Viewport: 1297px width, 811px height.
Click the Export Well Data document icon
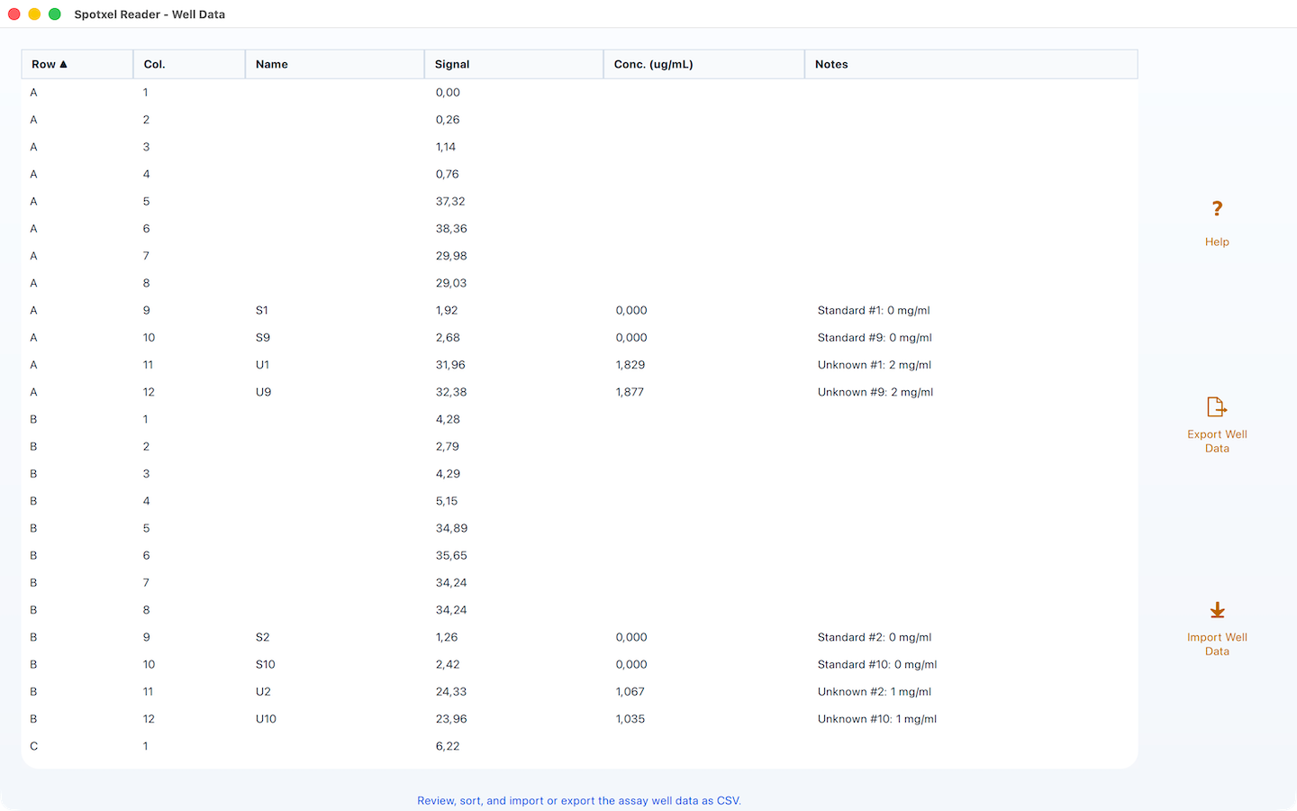[1217, 406]
